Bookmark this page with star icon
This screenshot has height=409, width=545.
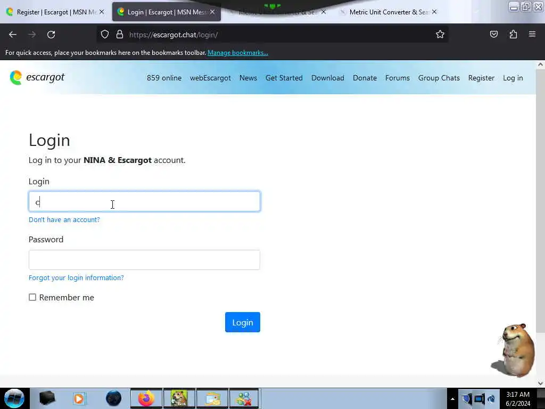coord(440,35)
